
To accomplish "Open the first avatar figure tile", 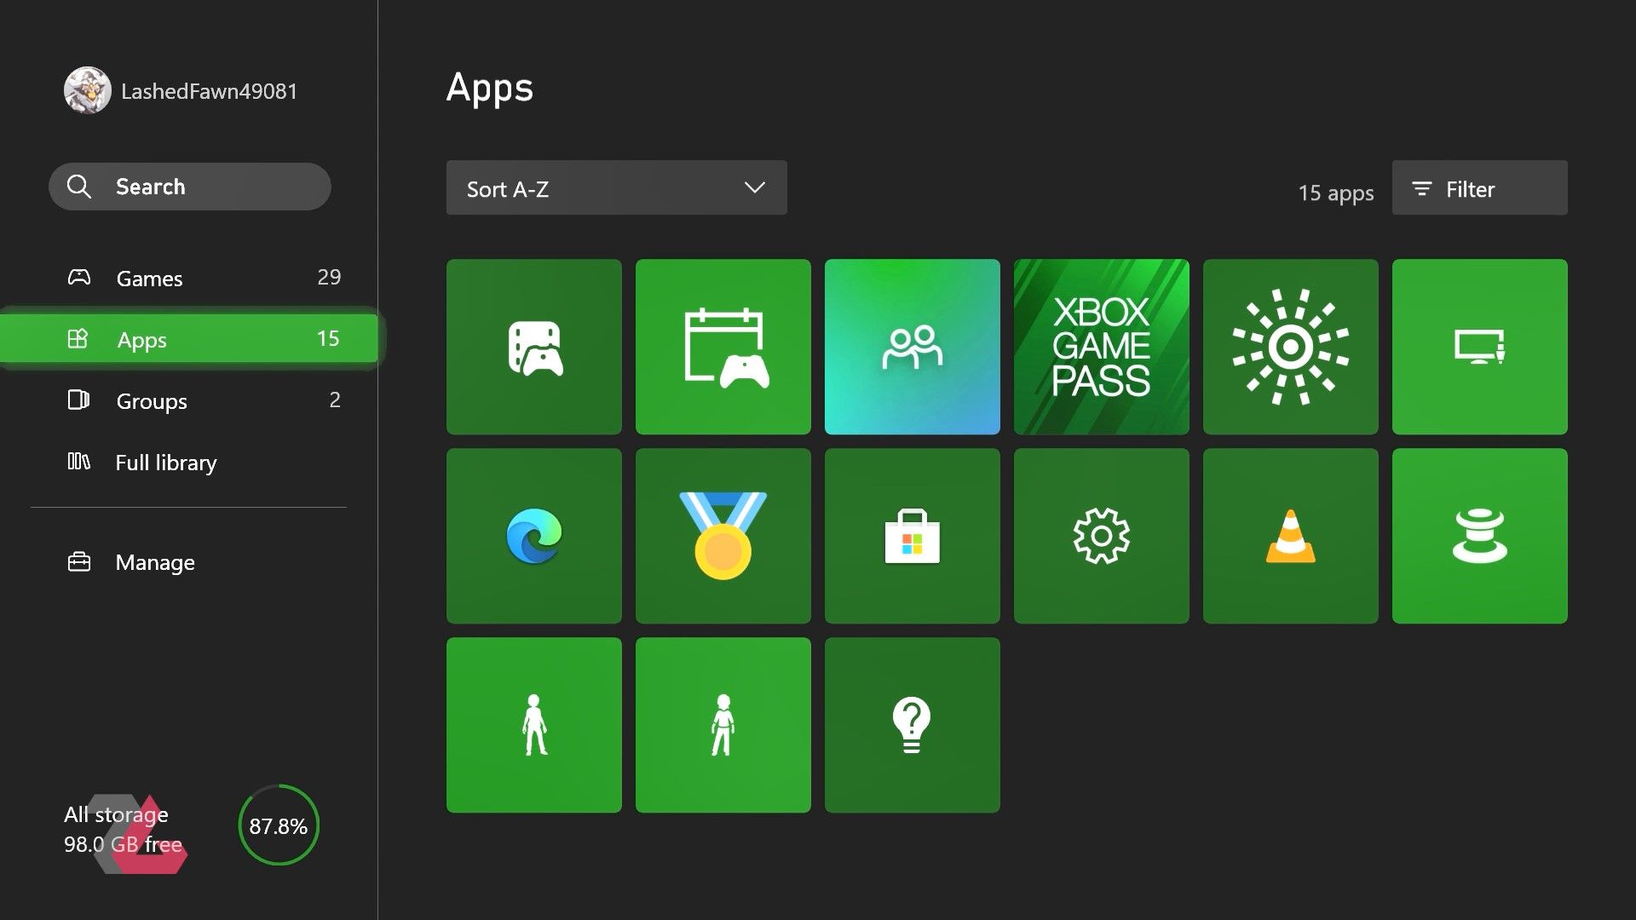I will tap(534, 725).
